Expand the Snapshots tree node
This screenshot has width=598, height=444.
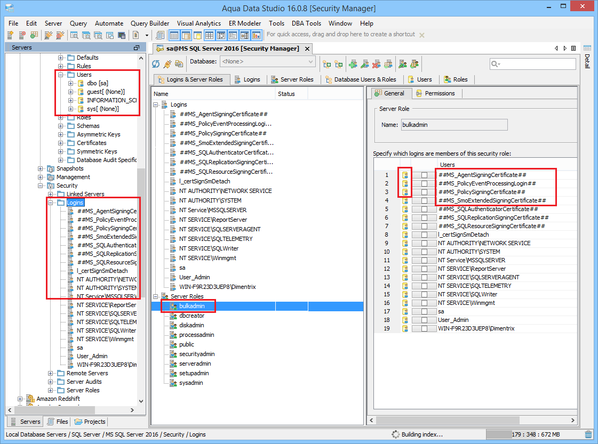point(40,168)
